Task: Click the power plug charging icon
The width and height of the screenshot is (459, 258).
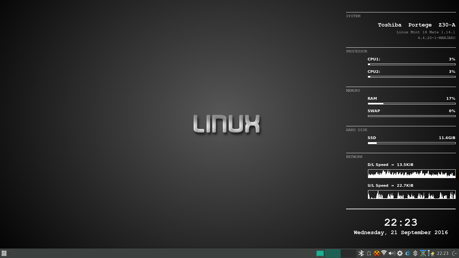Action: click(432, 254)
